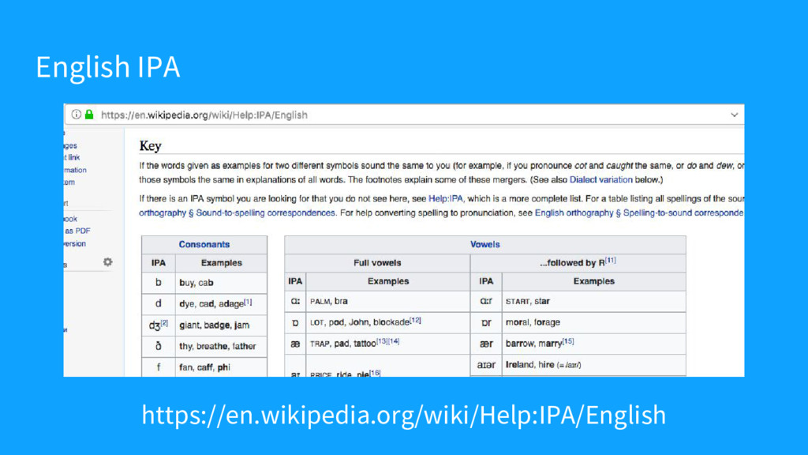The image size is (808, 455).
Task: Open the sidebar languages settings gear
Action: [107, 262]
